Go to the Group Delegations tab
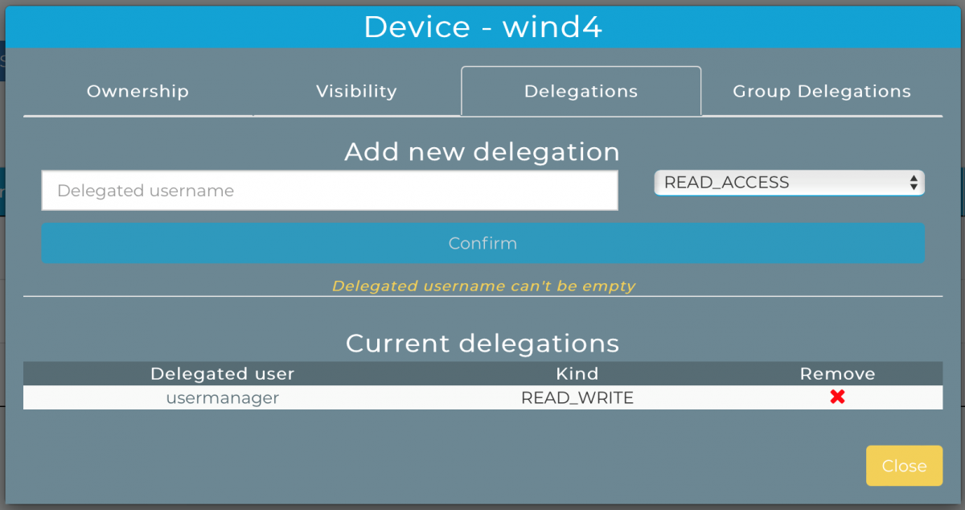 coord(821,92)
